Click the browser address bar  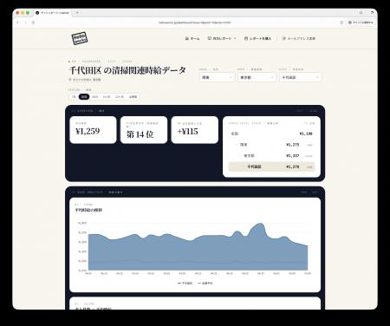(x=195, y=23)
